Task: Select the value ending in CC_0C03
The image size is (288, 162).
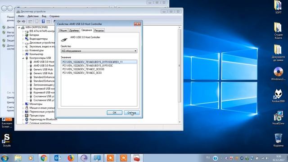Action: point(82,73)
